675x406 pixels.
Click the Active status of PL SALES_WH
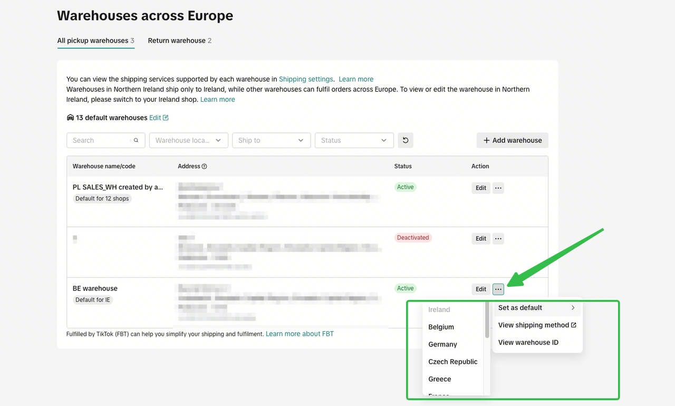coord(406,187)
